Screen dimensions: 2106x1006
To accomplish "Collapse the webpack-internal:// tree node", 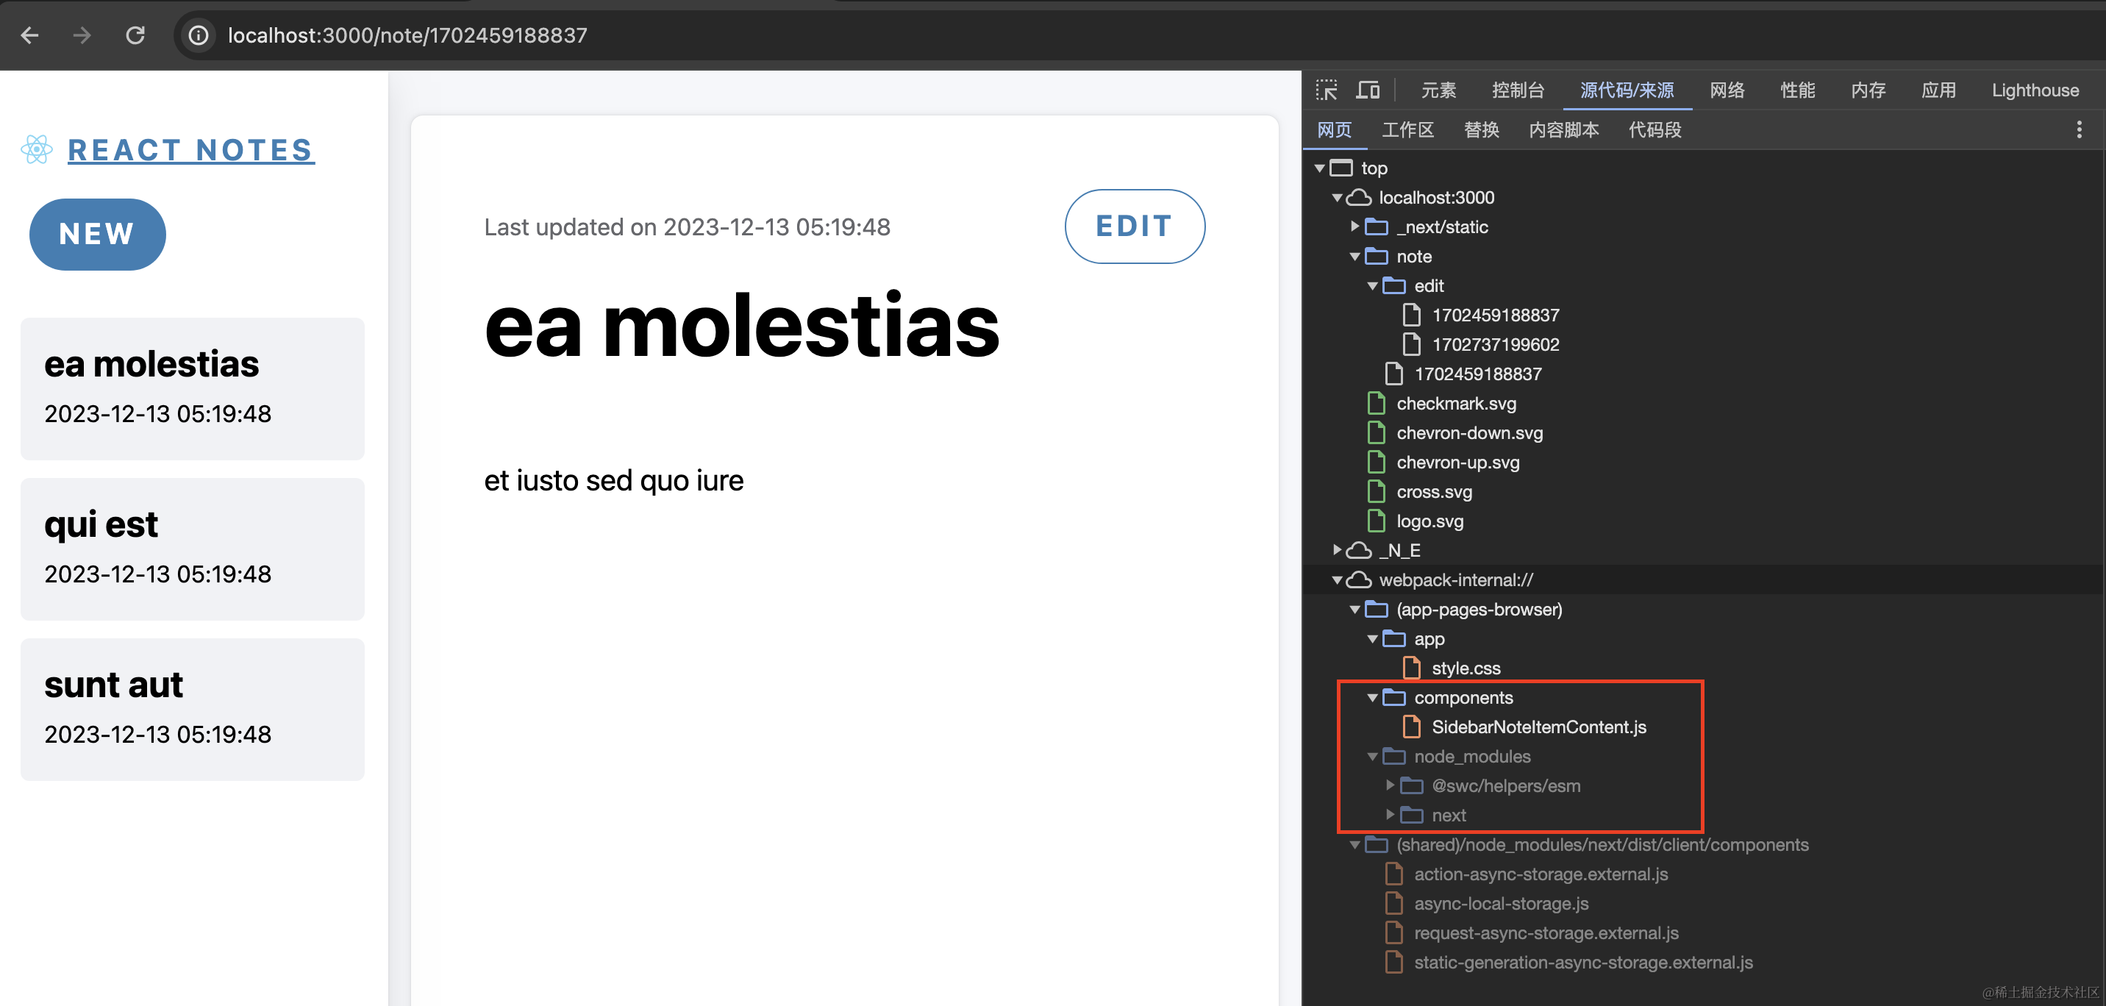I will point(1338,580).
